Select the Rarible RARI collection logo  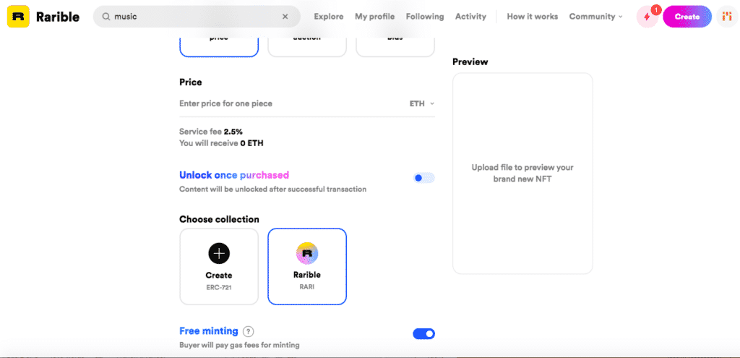(307, 254)
